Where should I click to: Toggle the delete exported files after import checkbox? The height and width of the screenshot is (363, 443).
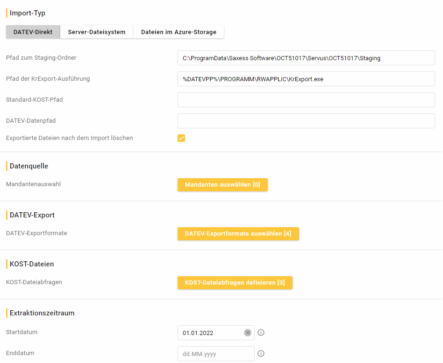pyautogui.click(x=181, y=138)
